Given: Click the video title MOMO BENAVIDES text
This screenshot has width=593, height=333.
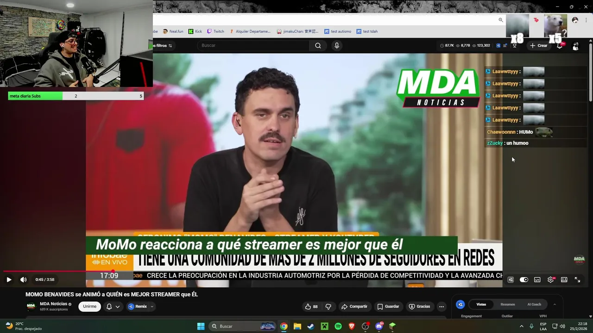Looking at the screenshot, I should (x=112, y=294).
